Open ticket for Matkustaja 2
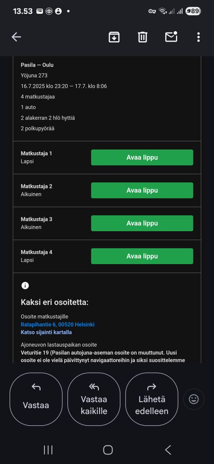The width and height of the screenshot is (214, 464). coord(142,190)
